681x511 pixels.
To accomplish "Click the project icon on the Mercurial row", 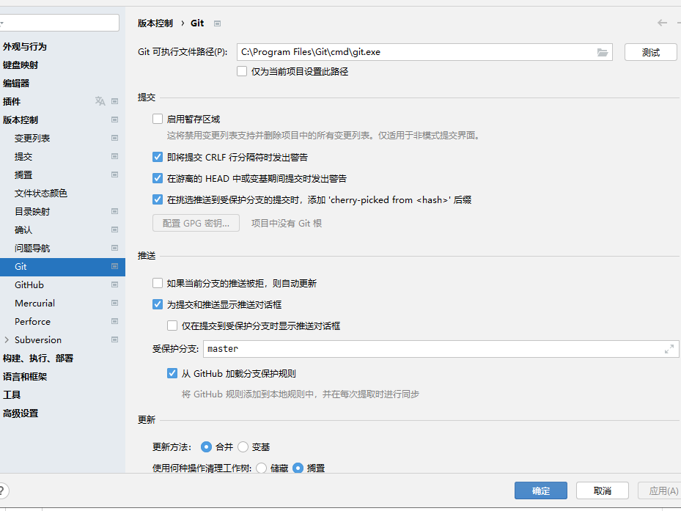I will click(x=114, y=303).
